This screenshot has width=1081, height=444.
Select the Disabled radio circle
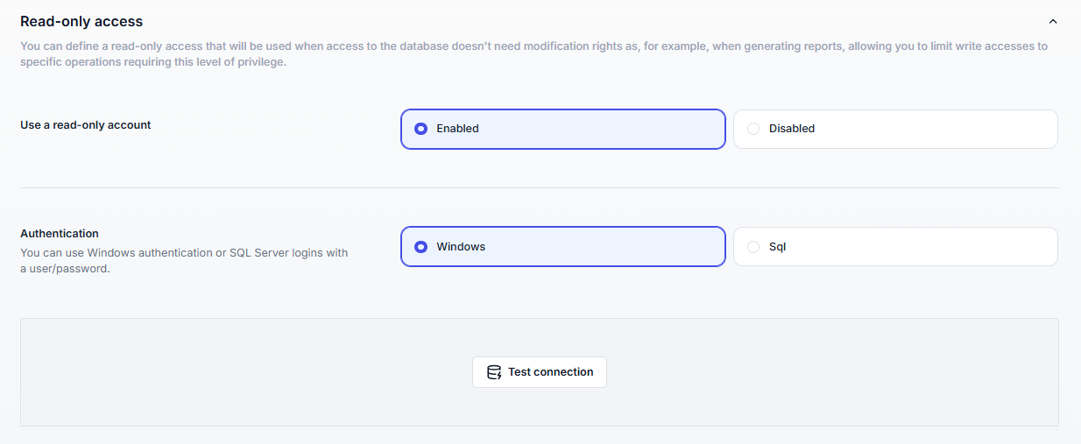(x=753, y=129)
